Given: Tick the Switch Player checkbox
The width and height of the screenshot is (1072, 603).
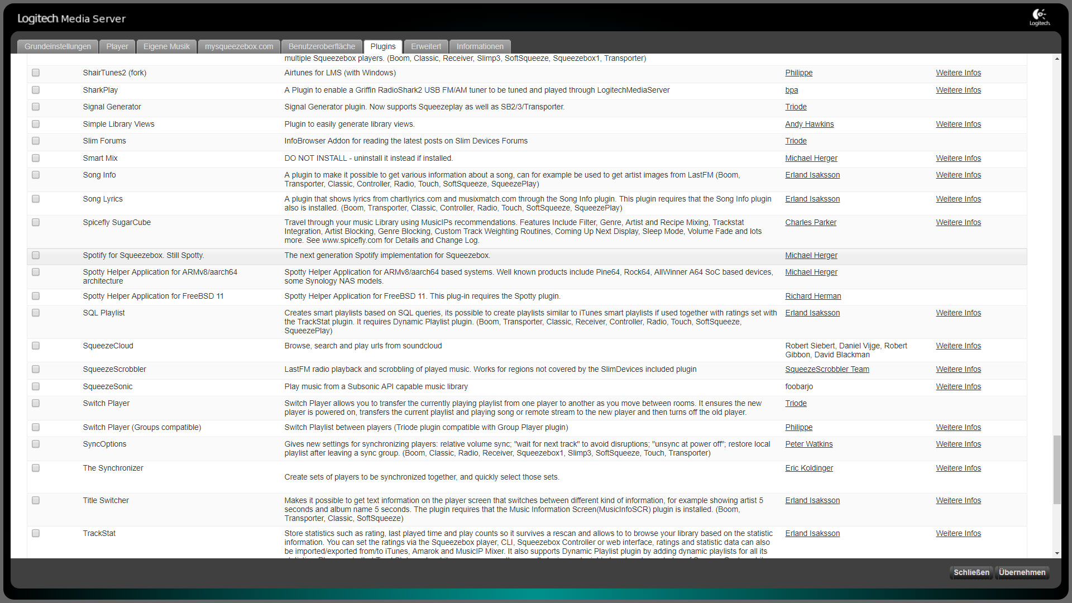Looking at the screenshot, I should click(36, 403).
